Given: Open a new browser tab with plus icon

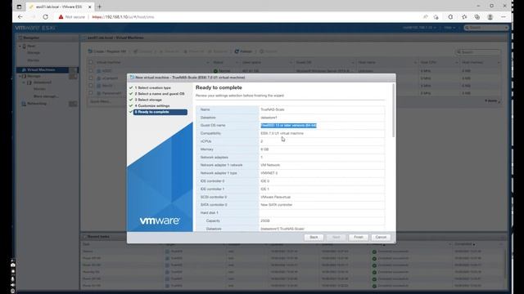Looking at the screenshot, I should click(99, 7).
